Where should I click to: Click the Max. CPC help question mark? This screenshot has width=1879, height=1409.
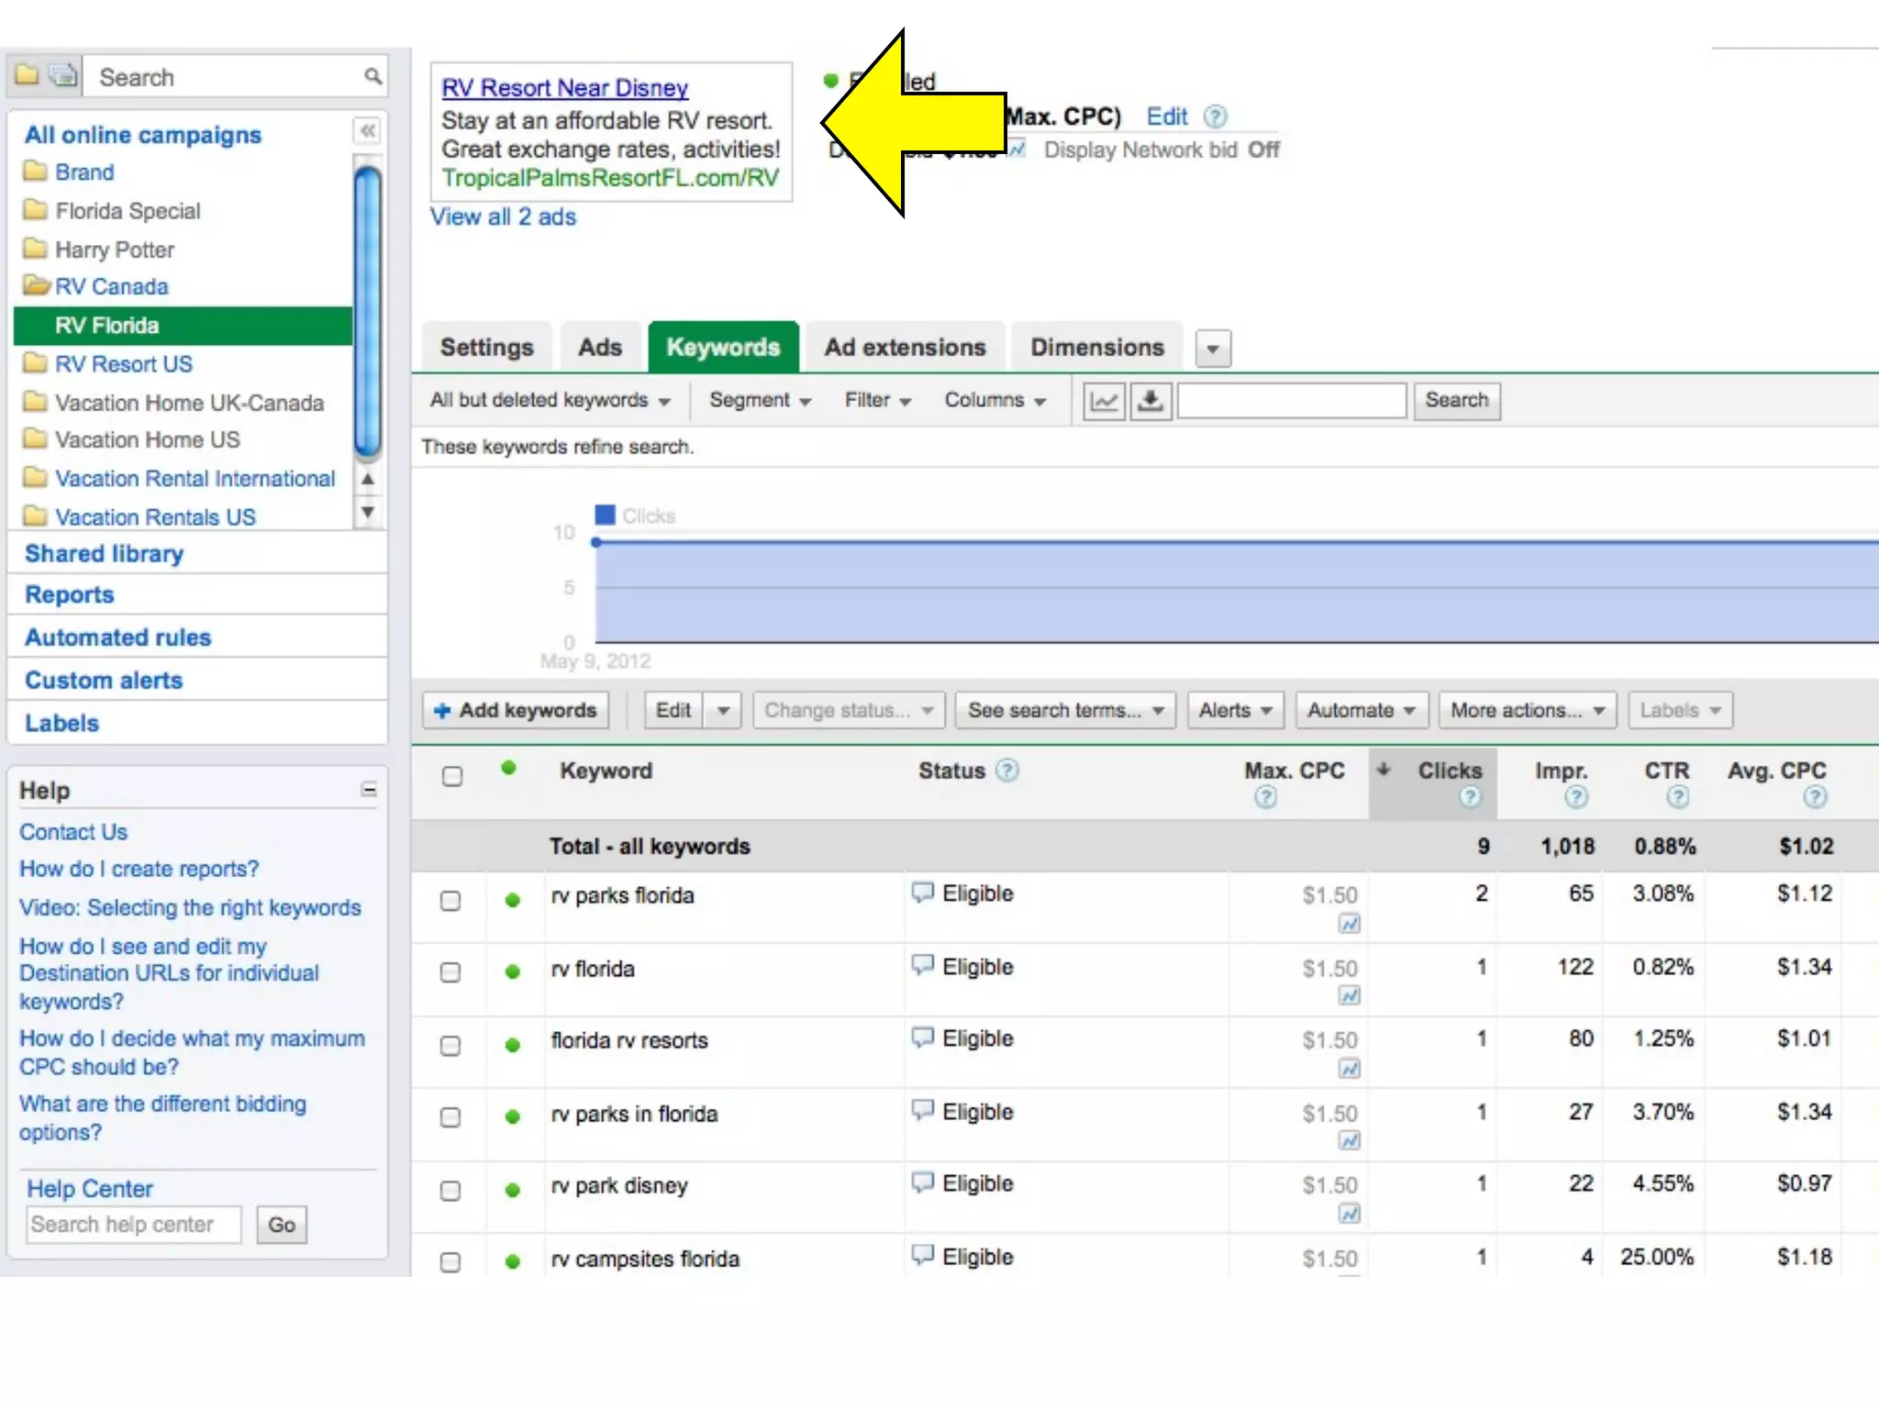click(x=1265, y=797)
